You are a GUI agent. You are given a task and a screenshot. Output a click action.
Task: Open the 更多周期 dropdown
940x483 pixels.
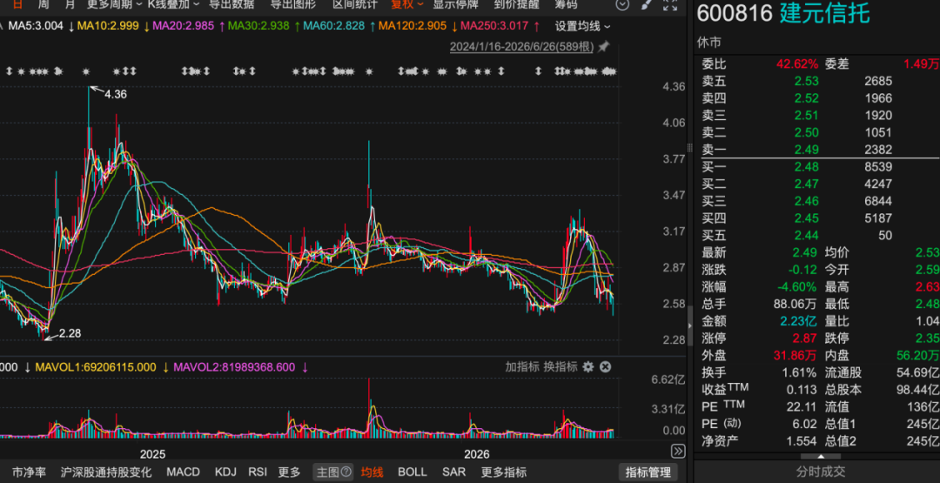(114, 5)
